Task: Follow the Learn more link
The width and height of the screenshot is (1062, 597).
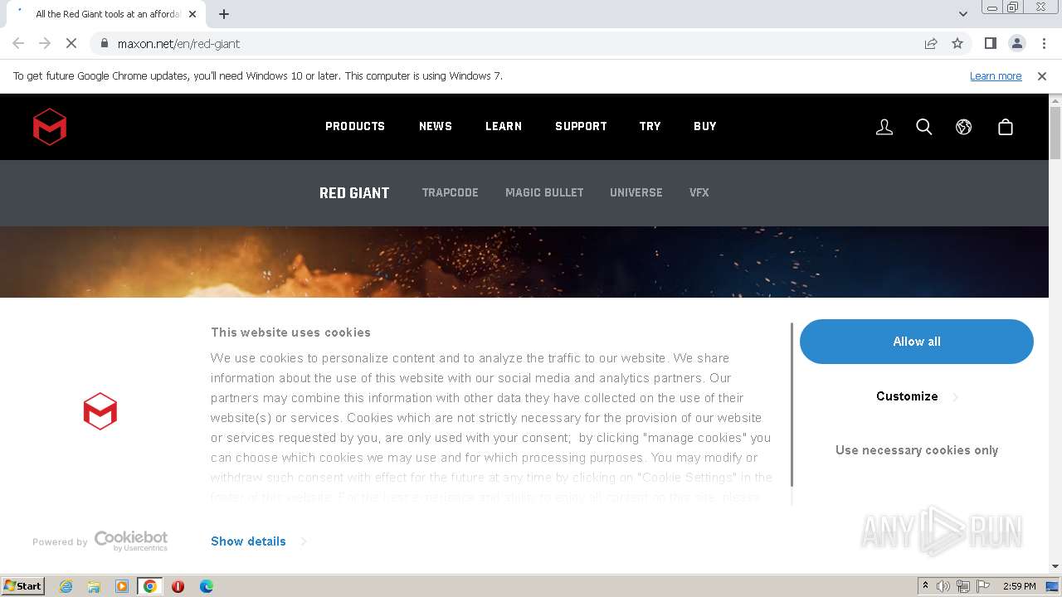Action: tap(996, 76)
